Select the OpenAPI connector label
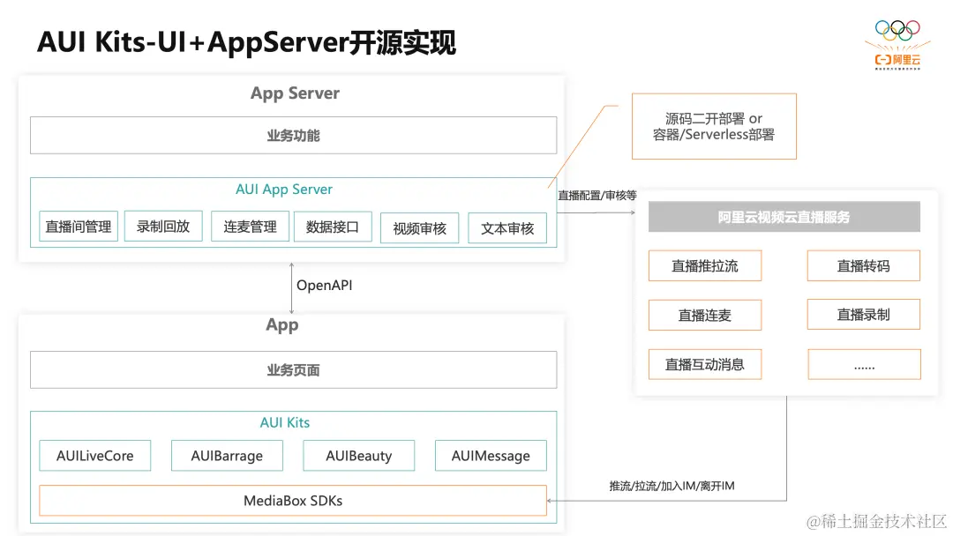Screen dimensions: 953x536 [x=324, y=286]
